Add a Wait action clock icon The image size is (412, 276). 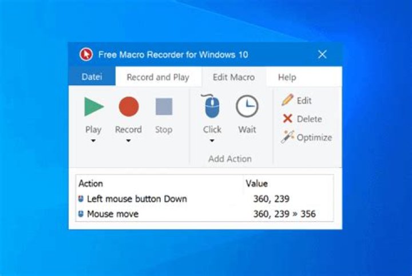coord(247,106)
